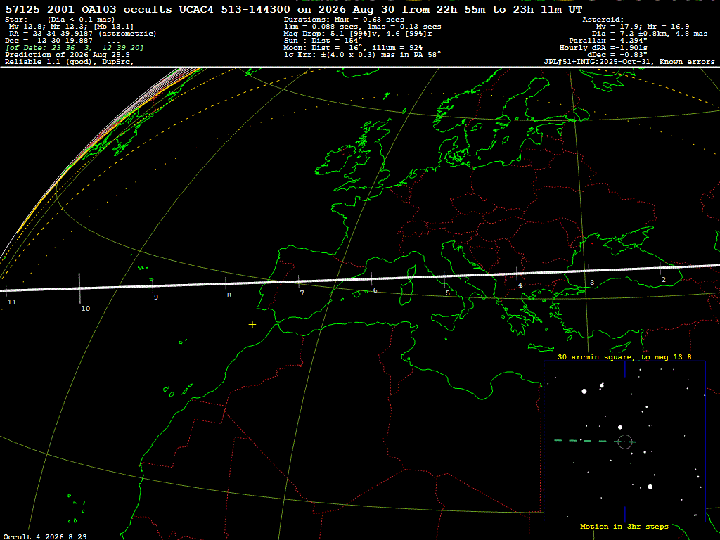
Task: Click the '30 arcmin square, to mag 13.8' label
Action: click(x=624, y=356)
